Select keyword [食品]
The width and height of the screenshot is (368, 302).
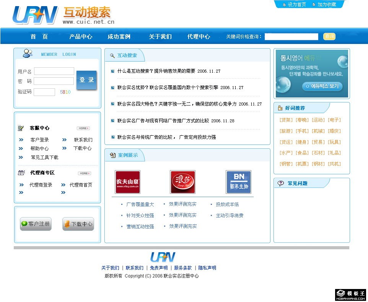point(302,153)
